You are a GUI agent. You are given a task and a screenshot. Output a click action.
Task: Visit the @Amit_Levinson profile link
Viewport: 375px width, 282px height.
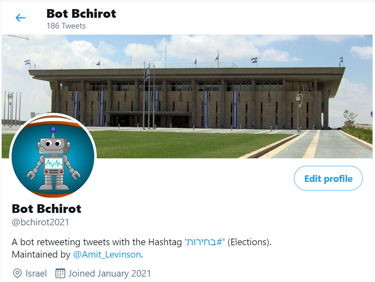tap(107, 254)
